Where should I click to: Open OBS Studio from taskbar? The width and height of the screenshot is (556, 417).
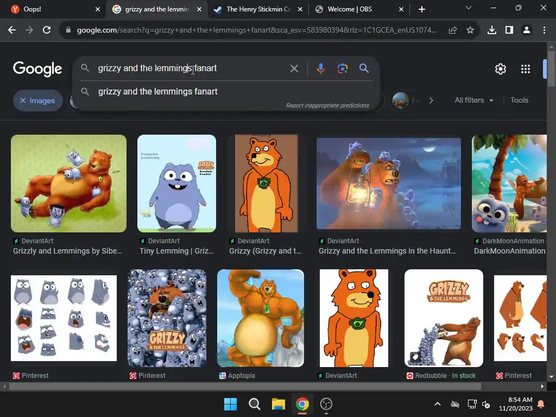(x=326, y=404)
